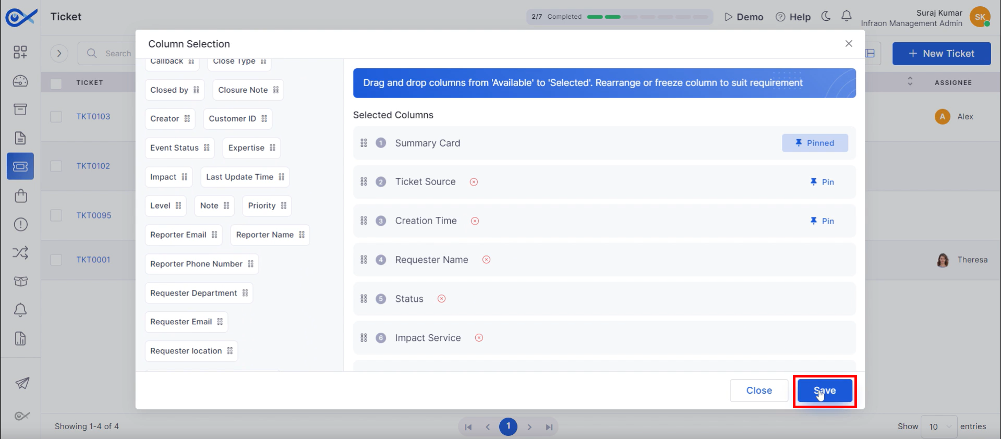Tick the TKT0103 row checkbox
This screenshot has height=439, width=1001.
tap(56, 116)
